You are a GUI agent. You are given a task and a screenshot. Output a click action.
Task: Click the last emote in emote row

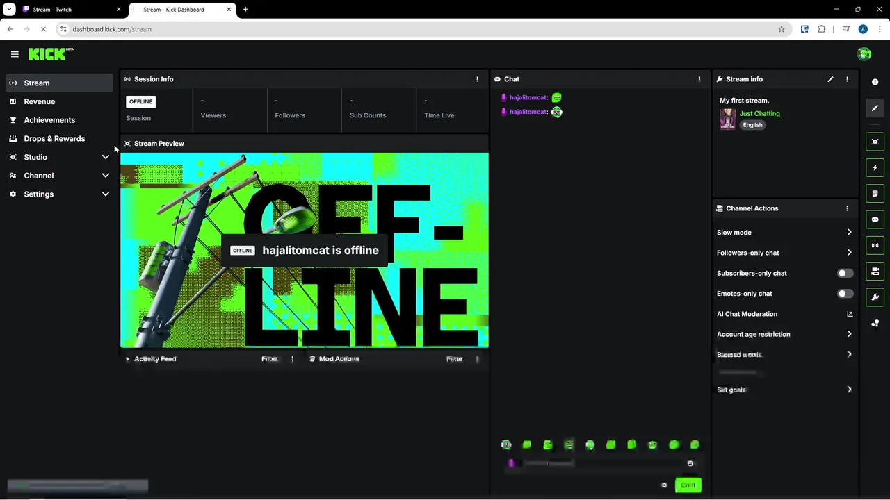tap(695, 444)
